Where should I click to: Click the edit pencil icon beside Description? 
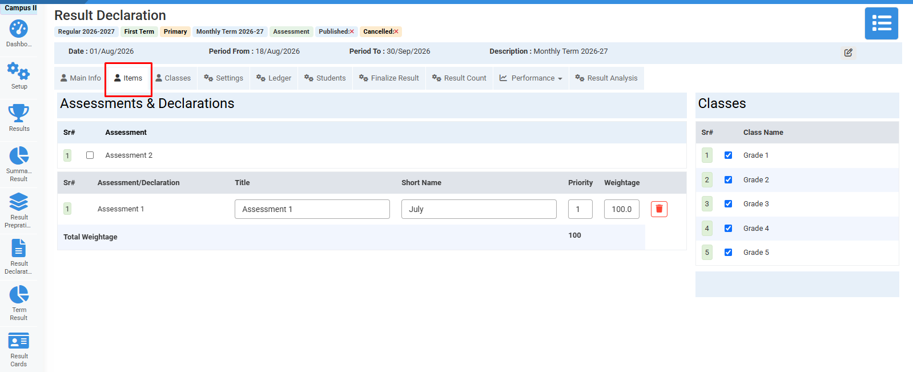pos(848,53)
